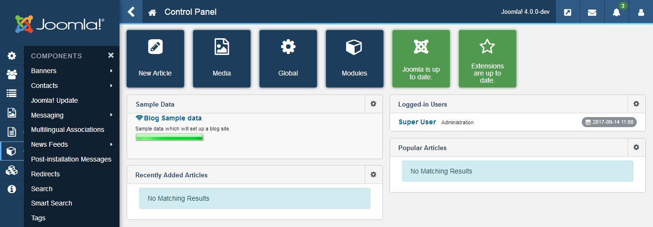
Task: Open Popular Articles module settings gear
Action: 636,147
